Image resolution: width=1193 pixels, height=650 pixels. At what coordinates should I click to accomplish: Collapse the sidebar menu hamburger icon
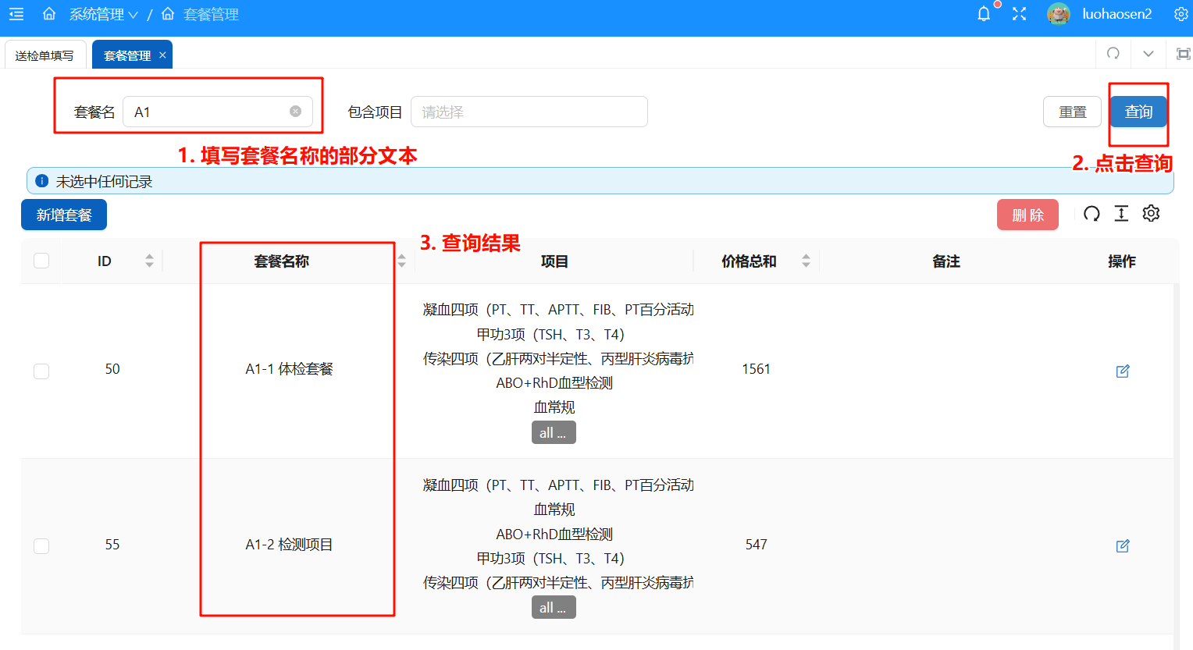tap(16, 14)
